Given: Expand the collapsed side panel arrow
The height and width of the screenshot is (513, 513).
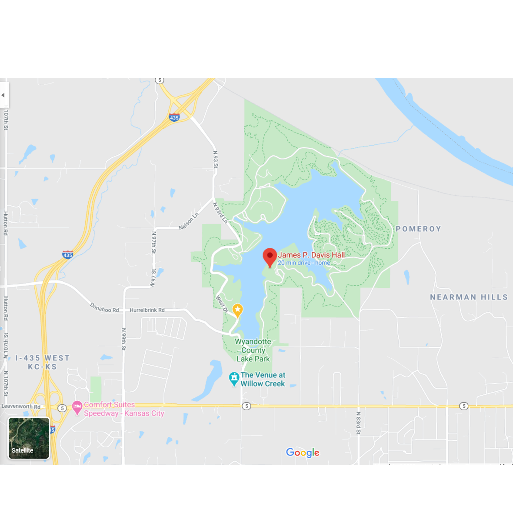Looking at the screenshot, I should click(3, 95).
